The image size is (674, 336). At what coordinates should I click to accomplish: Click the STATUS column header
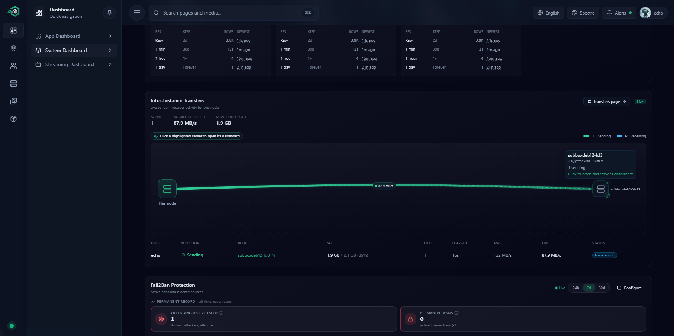pyautogui.click(x=598, y=243)
